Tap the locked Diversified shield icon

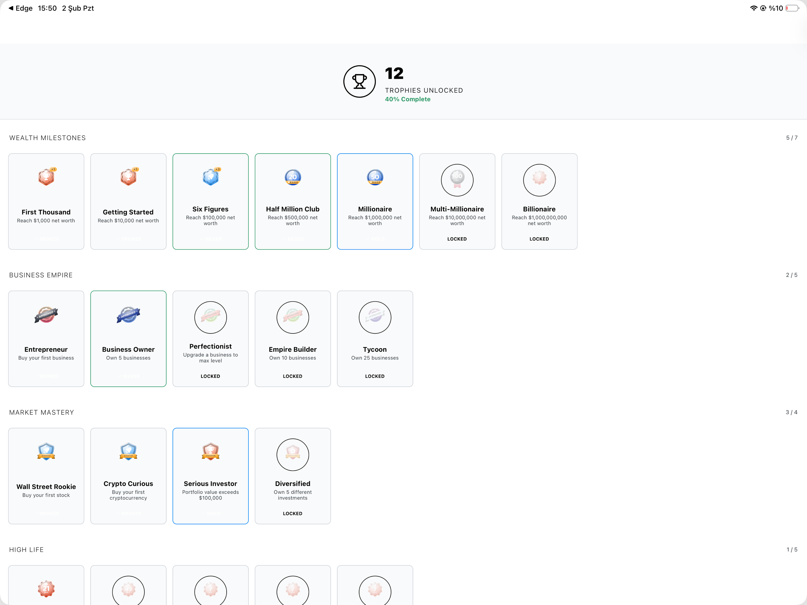[x=293, y=455]
